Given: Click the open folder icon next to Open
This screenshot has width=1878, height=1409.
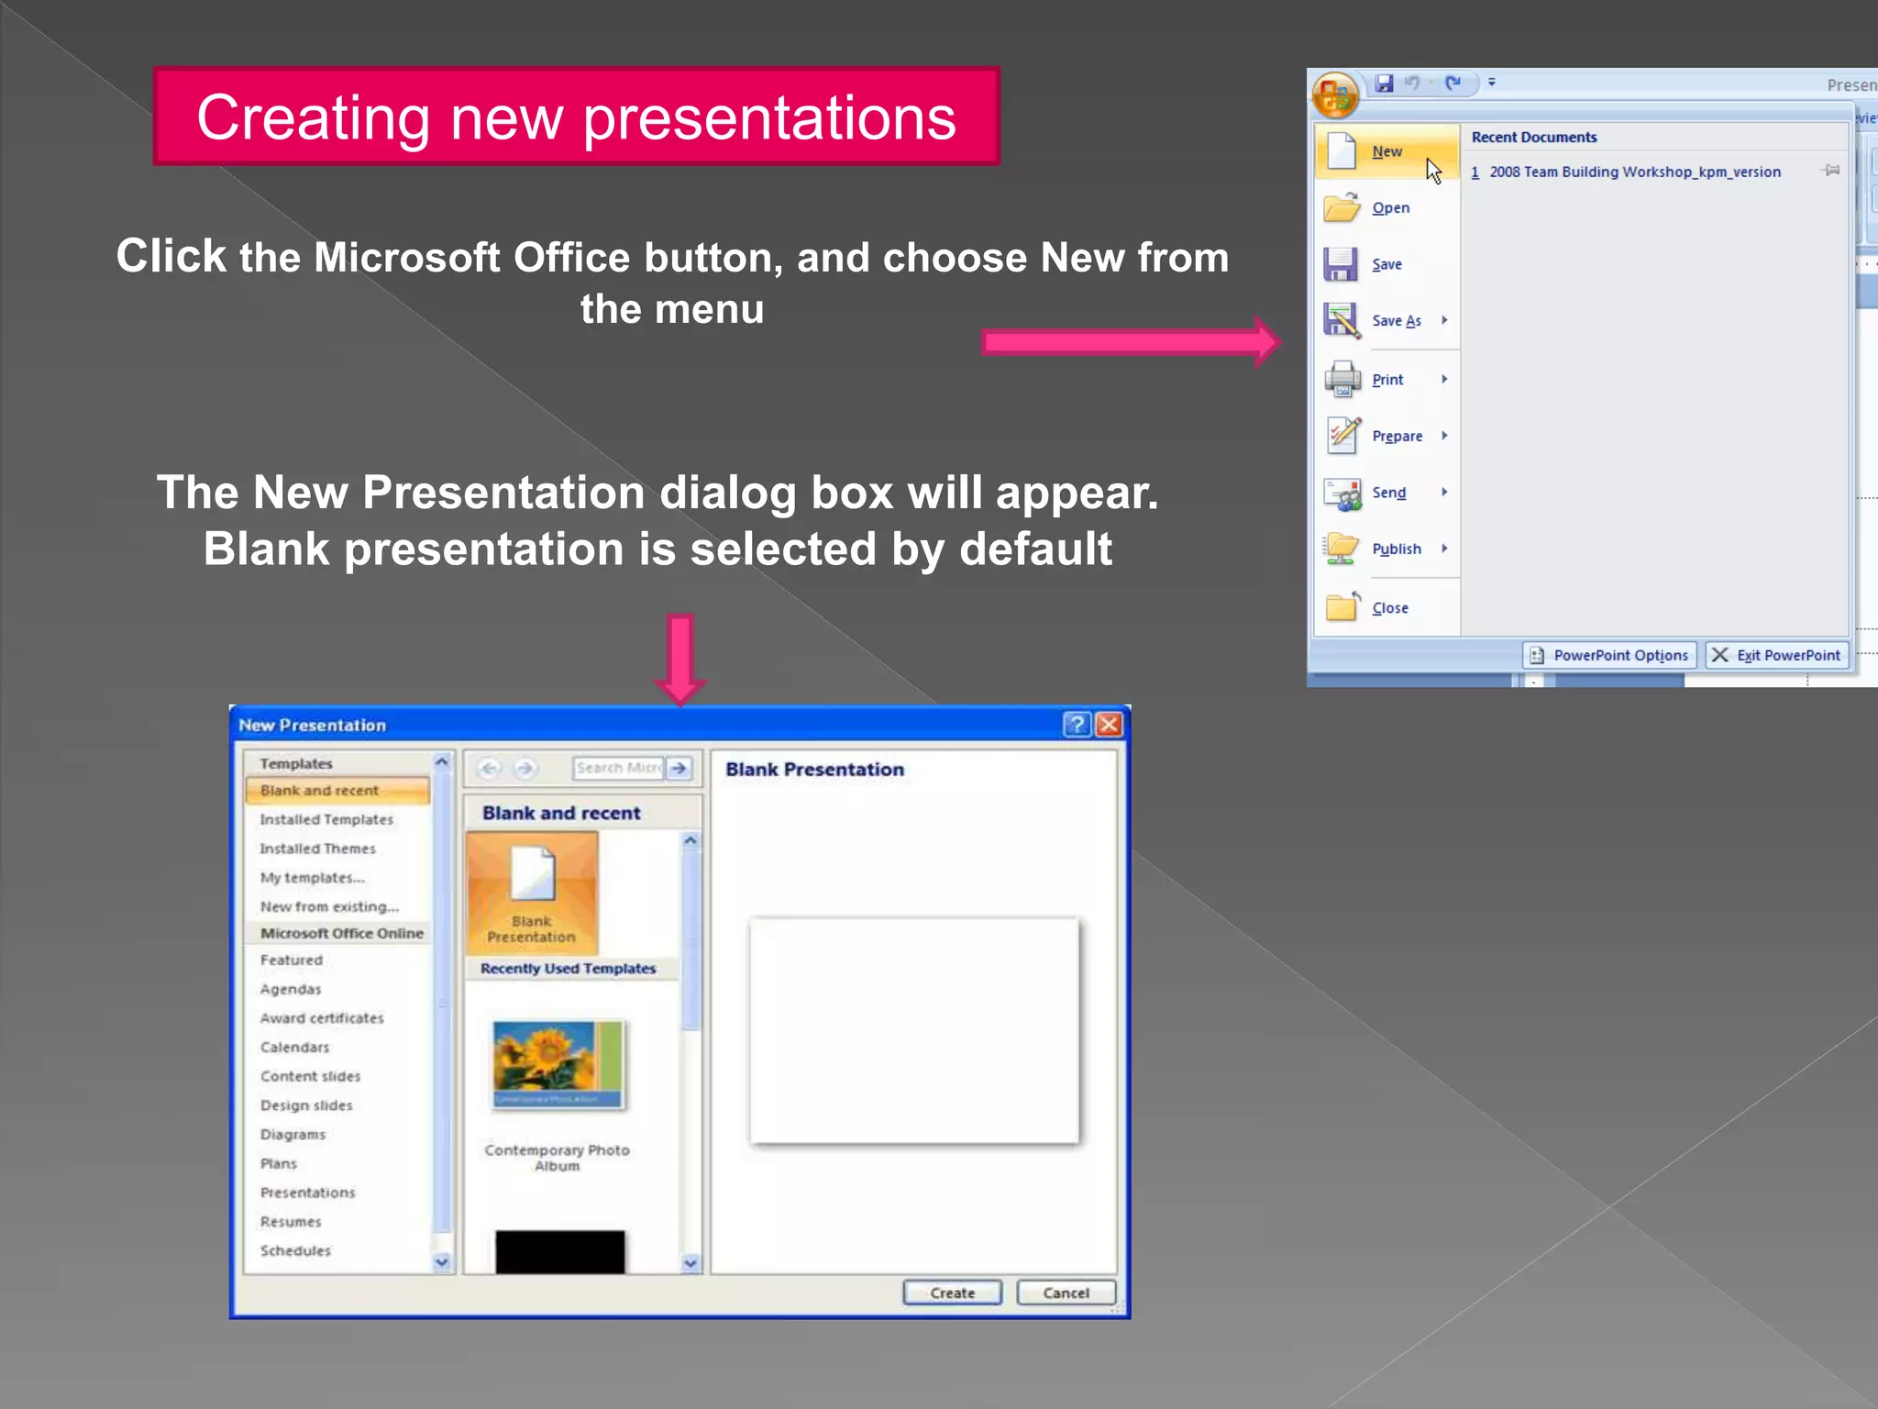Looking at the screenshot, I should point(1342,207).
